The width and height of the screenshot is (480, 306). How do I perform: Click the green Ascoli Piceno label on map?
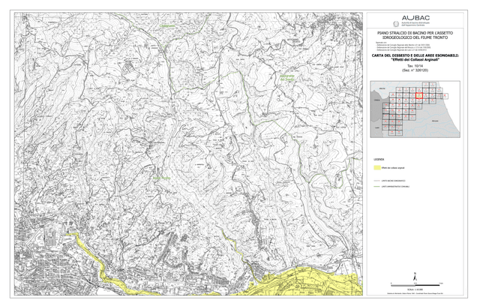pos(162,178)
